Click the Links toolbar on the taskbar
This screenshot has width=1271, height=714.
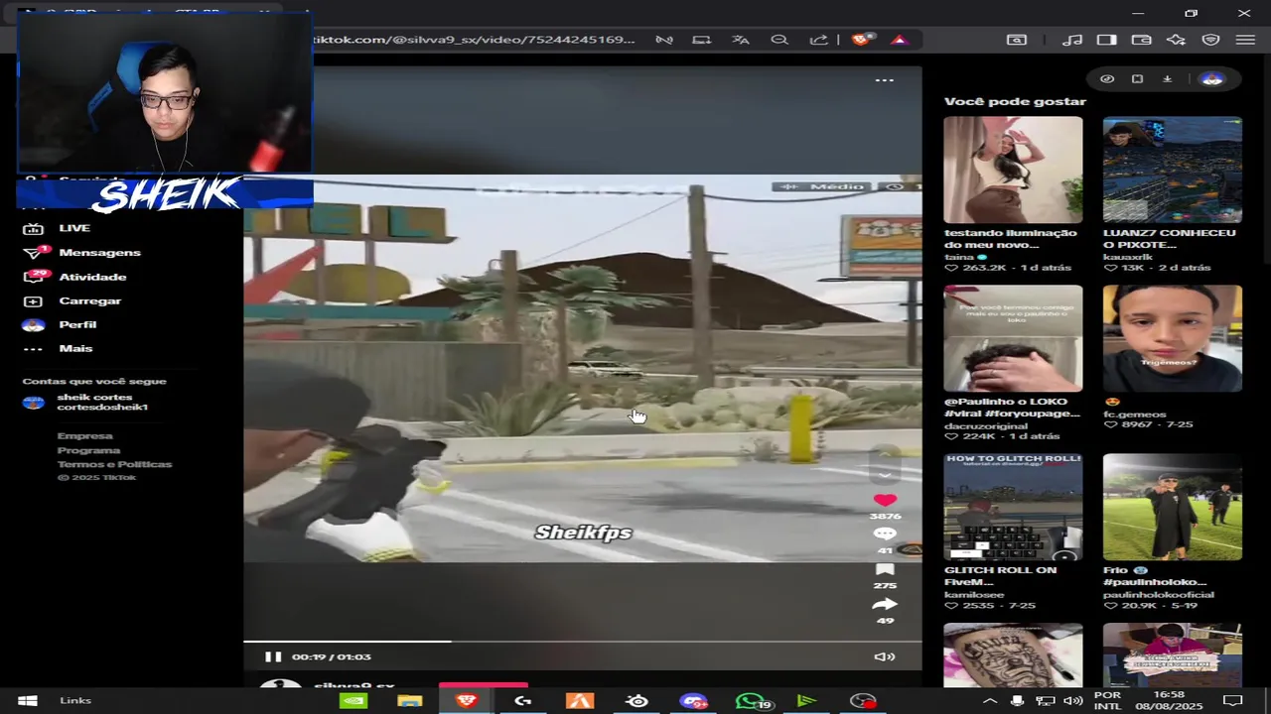[x=75, y=701]
